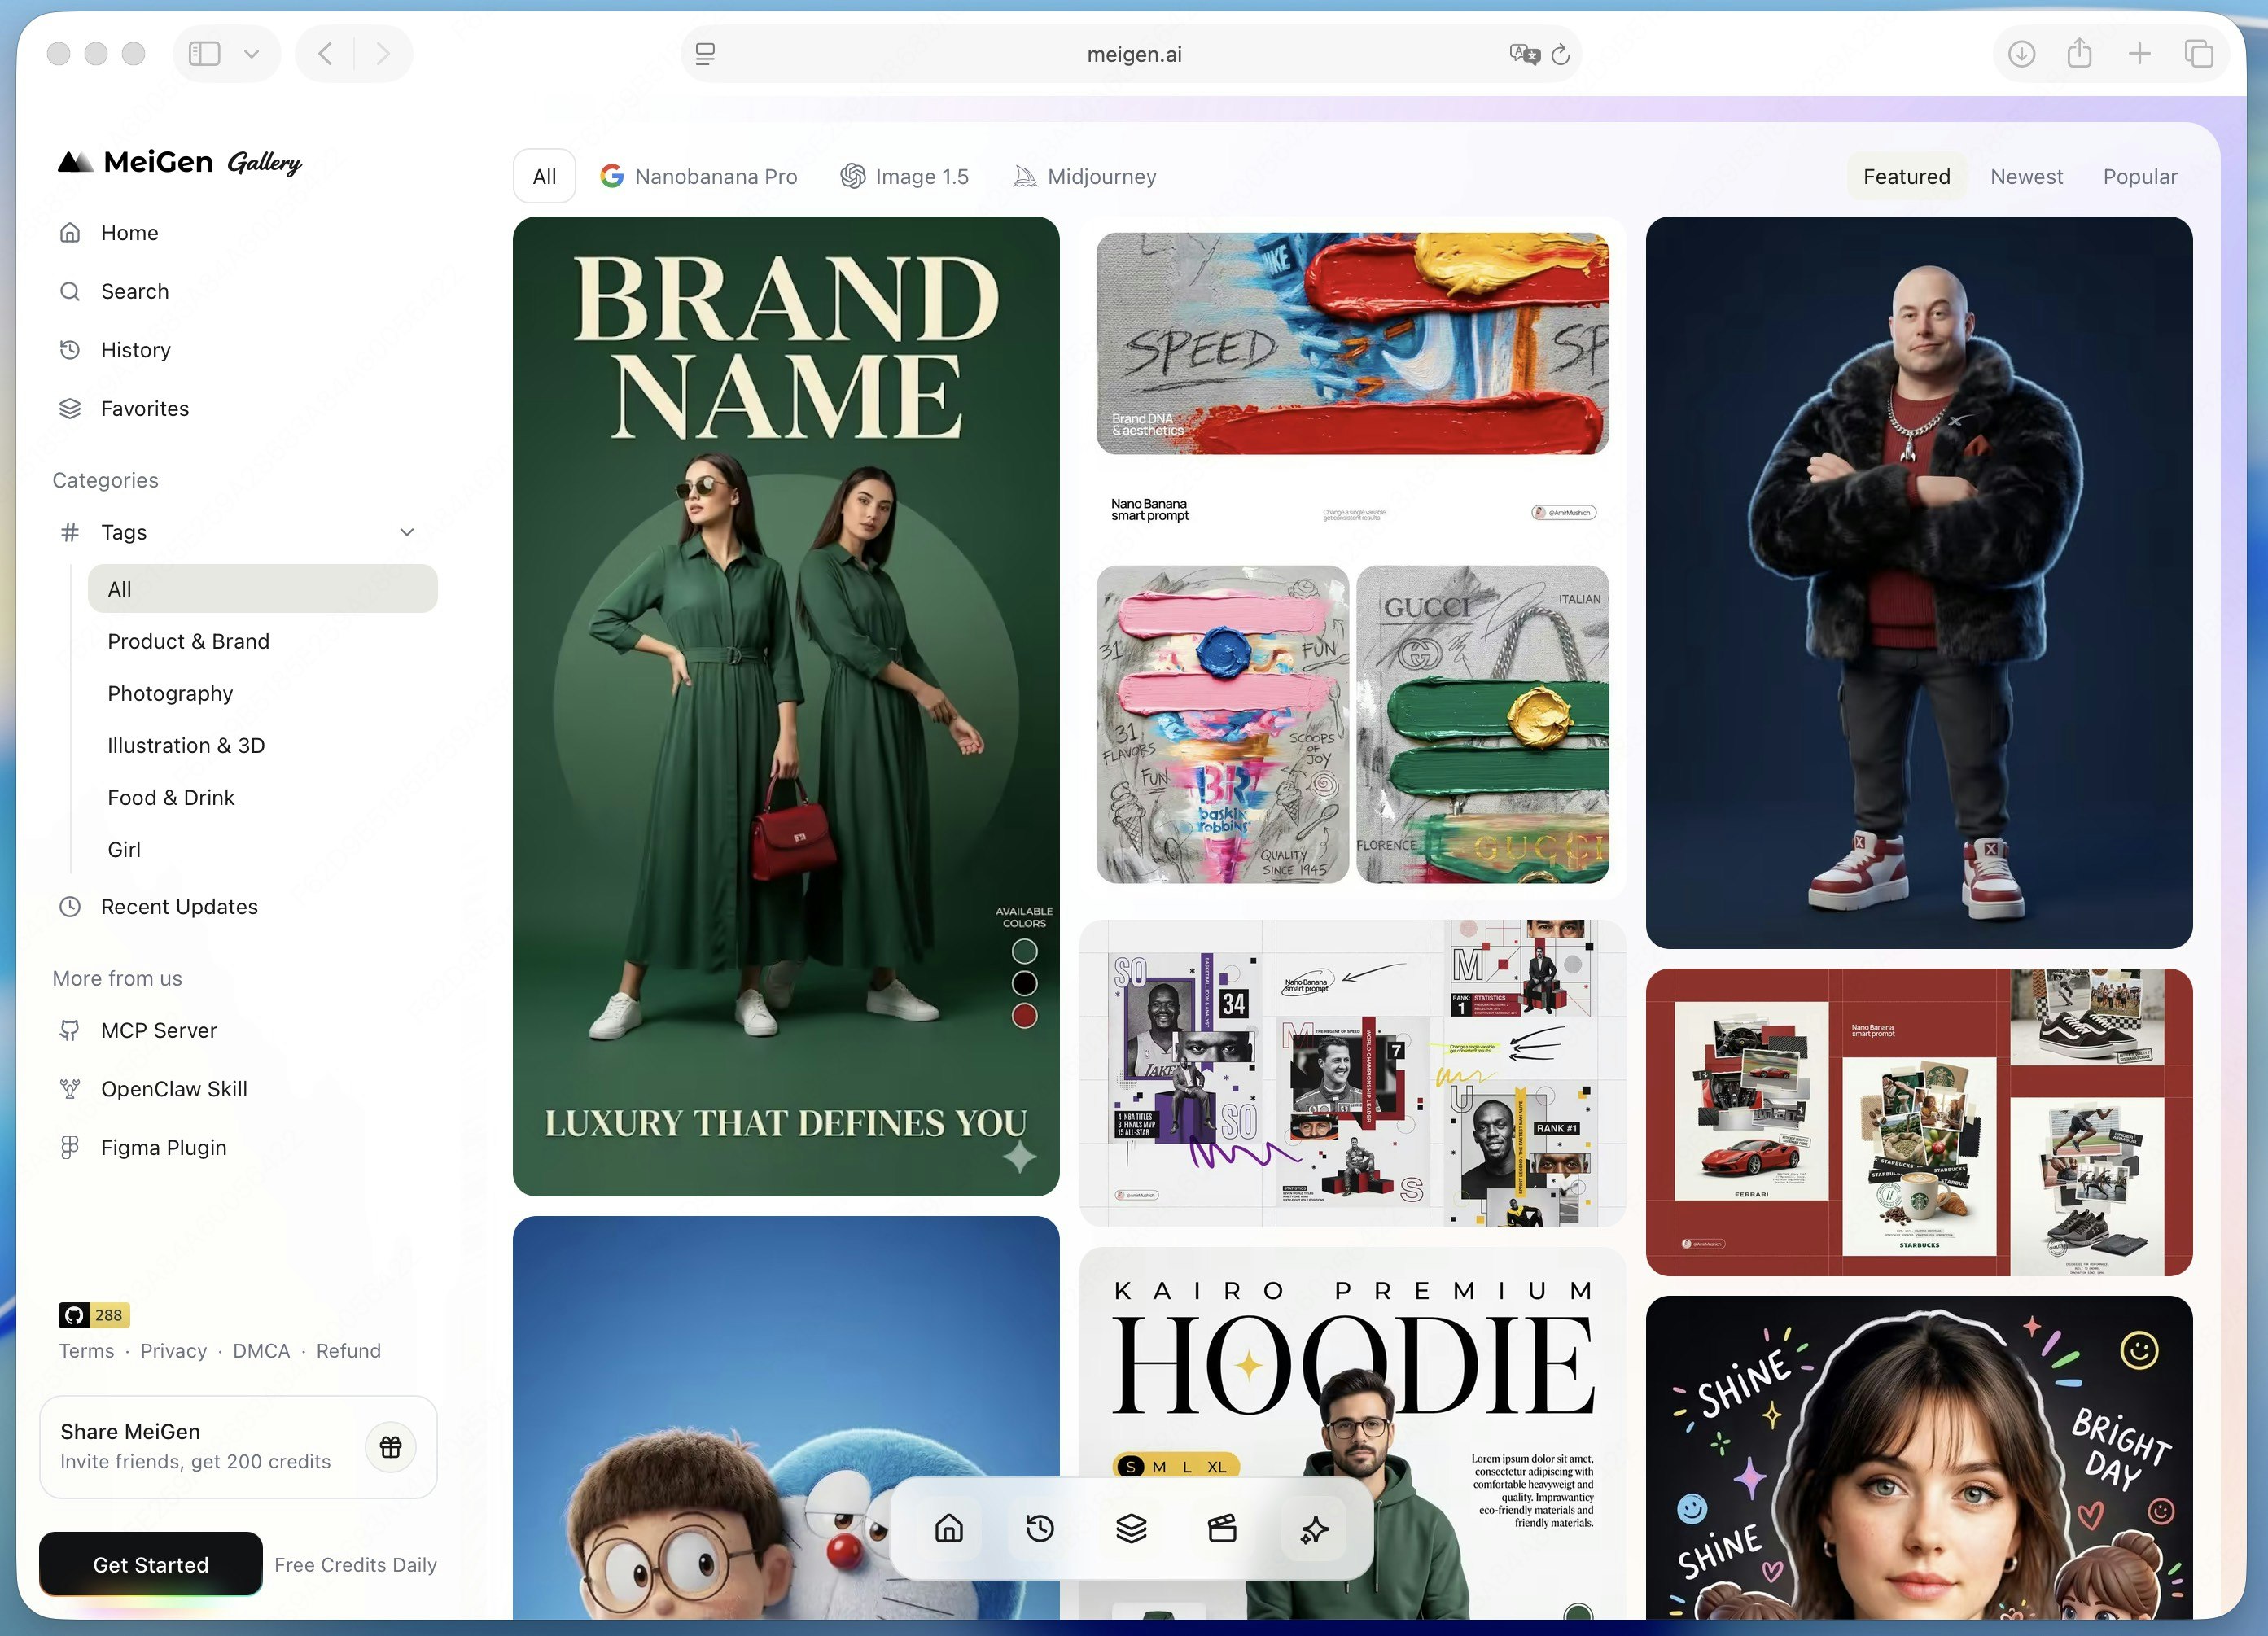The width and height of the screenshot is (2268, 1636).
Task: Filter gallery by Nanobanana Pro model
Action: point(699,176)
